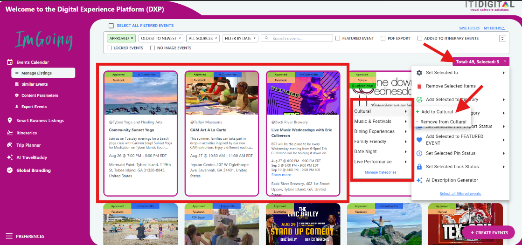Image resolution: width=522 pixels, height=245 pixels.
Task: Click the Set Selected to gear icon
Action: pyautogui.click(x=419, y=73)
